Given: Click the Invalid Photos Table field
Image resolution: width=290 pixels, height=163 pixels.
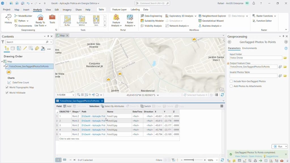Looking at the screenshot, I should 253,76.
